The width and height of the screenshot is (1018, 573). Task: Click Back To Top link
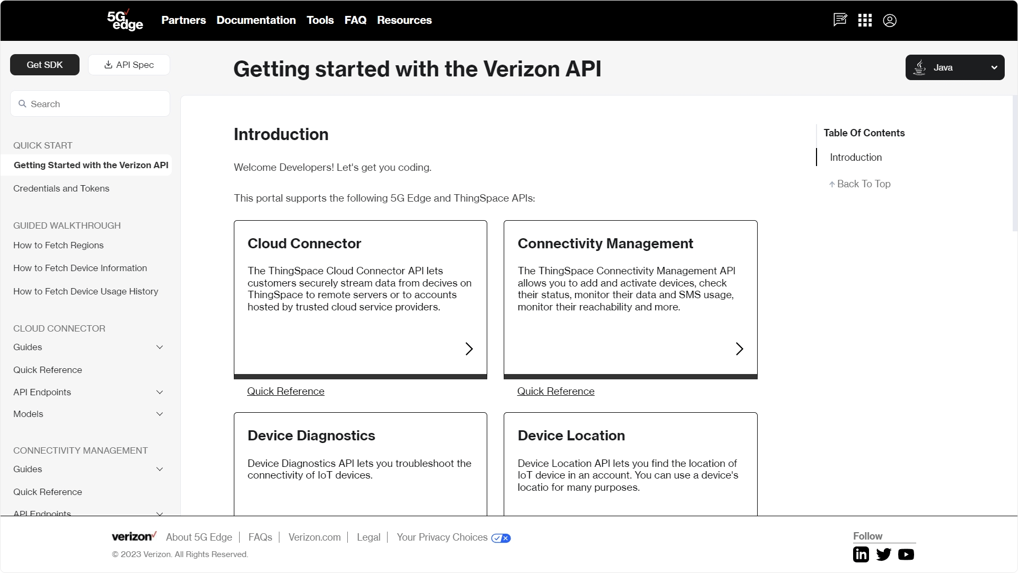click(x=859, y=184)
